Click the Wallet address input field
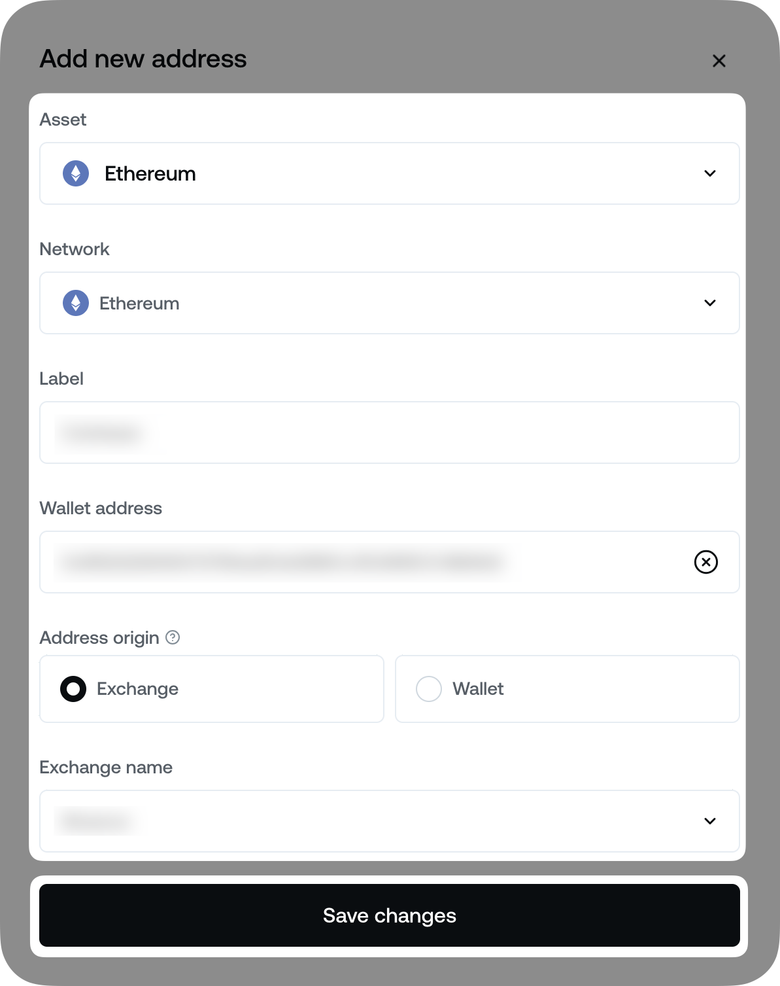 tap(327, 562)
